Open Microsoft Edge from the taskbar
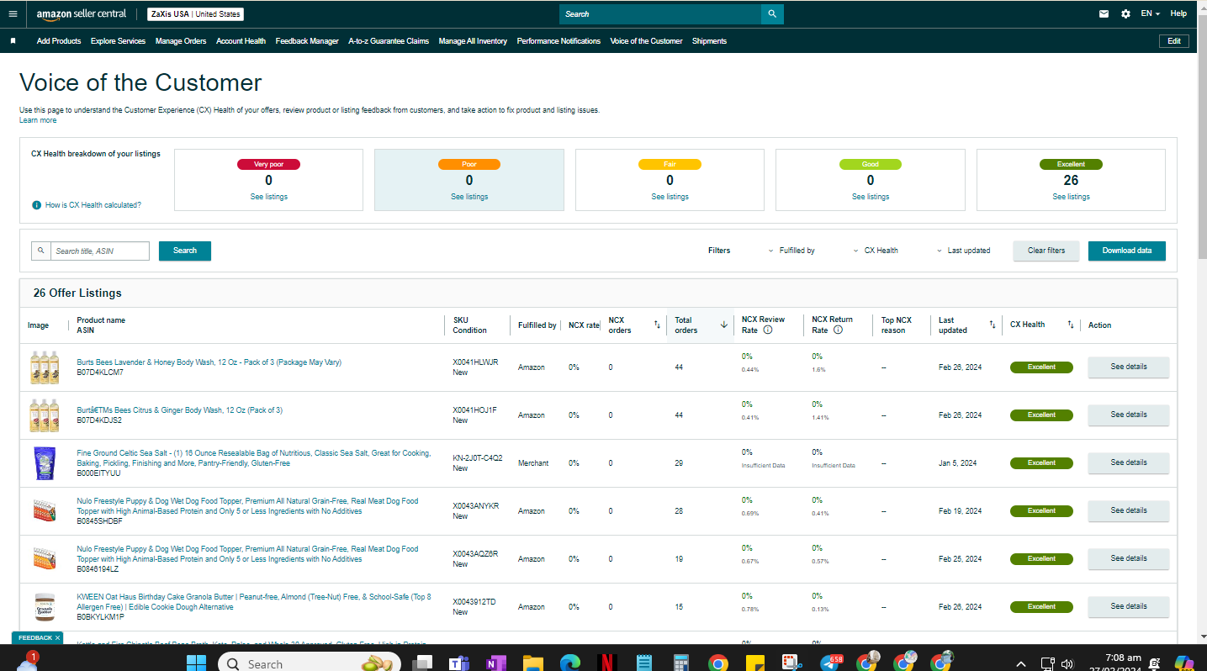This screenshot has height=671, width=1207. tap(570, 663)
